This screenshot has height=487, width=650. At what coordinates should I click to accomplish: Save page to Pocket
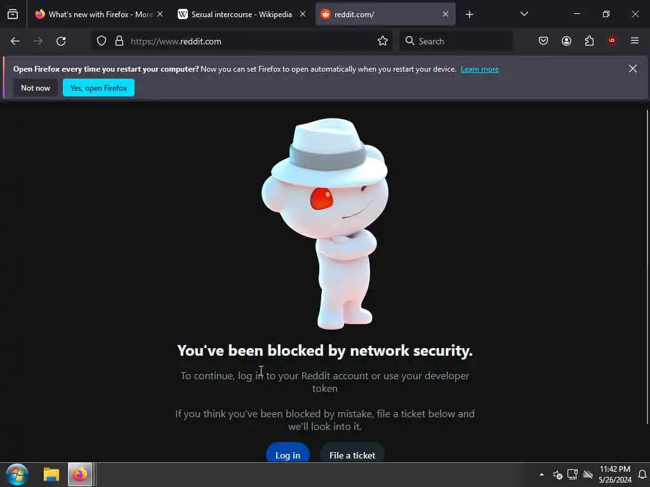(543, 41)
